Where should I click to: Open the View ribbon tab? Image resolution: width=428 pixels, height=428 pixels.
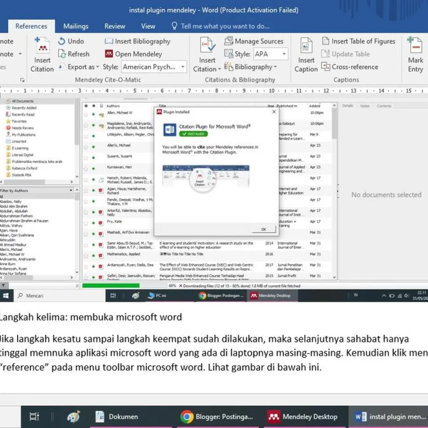(x=148, y=26)
